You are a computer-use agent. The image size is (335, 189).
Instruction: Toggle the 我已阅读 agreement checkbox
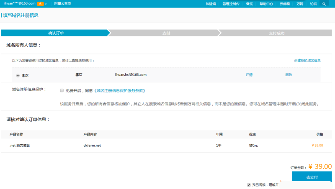[249, 185]
